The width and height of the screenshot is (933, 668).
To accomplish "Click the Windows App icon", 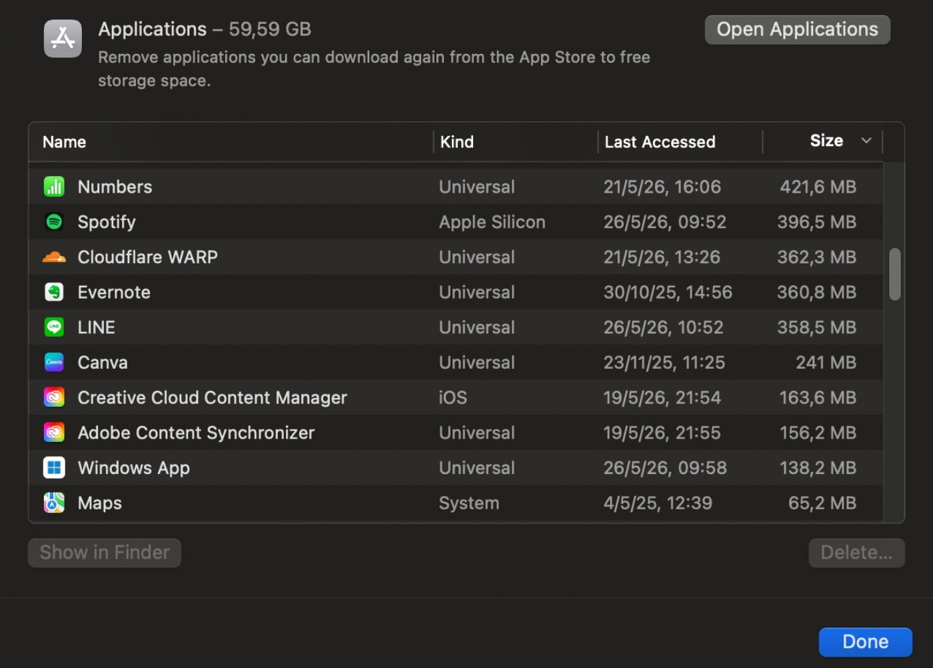I will (x=54, y=468).
